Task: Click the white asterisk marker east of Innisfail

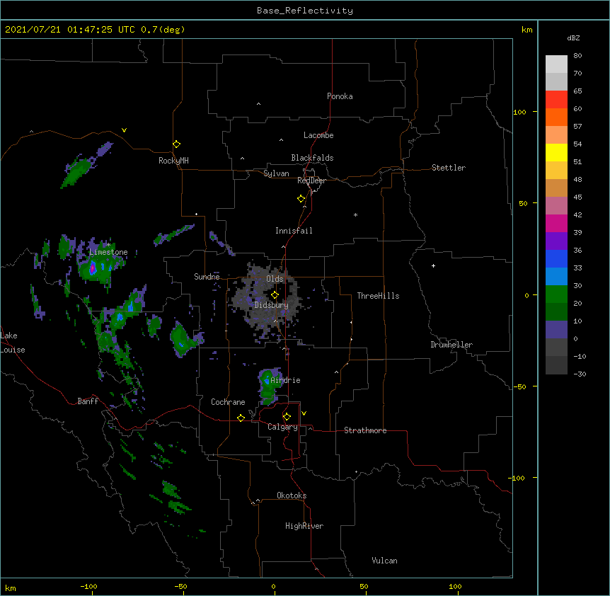Action: click(x=355, y=214)
